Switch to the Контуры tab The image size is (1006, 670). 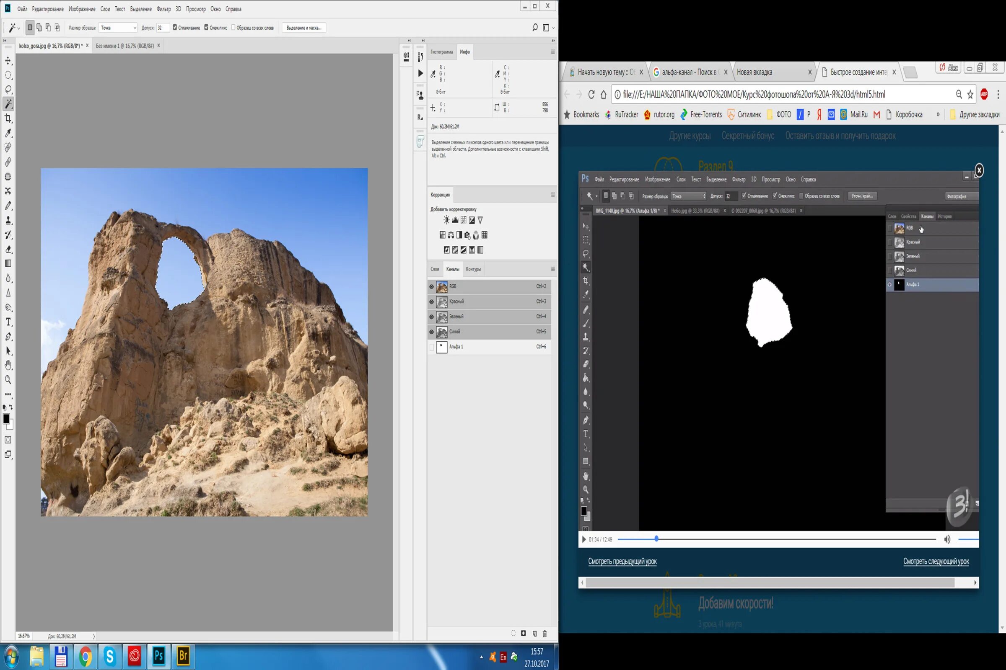point(474,269)
